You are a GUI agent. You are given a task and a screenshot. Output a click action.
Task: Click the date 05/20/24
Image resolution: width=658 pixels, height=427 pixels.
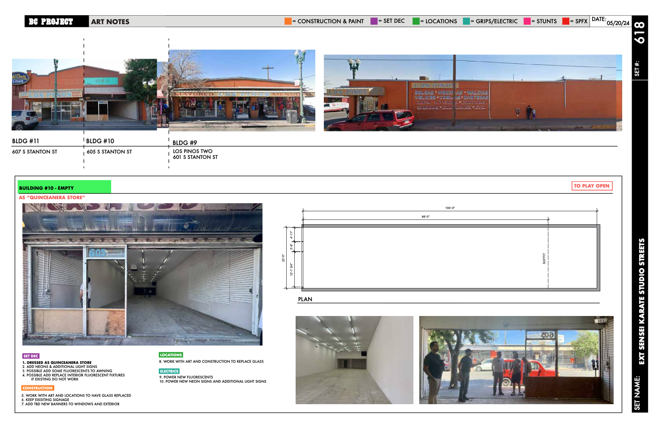pyautogui.click(x=618, y=23)
